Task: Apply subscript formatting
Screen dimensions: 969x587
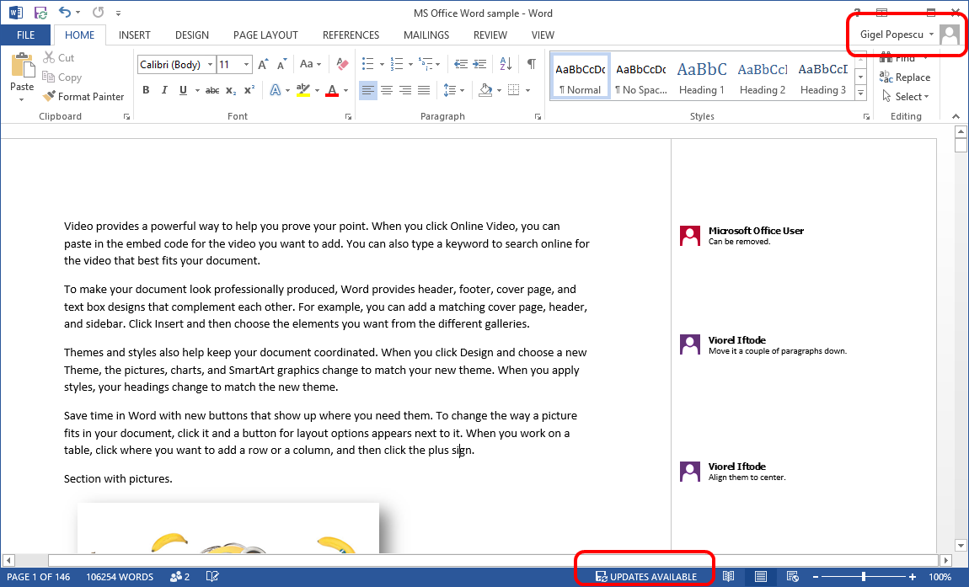Action: (231, 90)
